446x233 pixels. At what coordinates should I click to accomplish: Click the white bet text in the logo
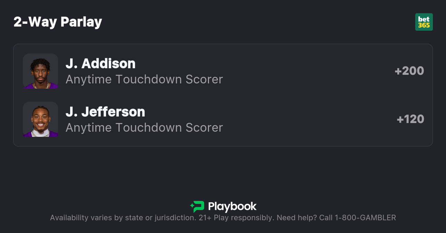[424, 19]
